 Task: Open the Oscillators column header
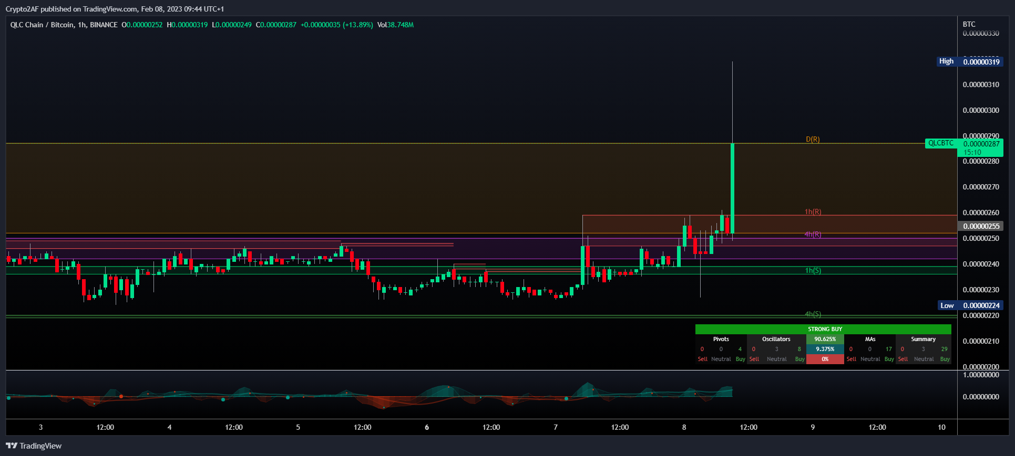(x=776, y=339)
